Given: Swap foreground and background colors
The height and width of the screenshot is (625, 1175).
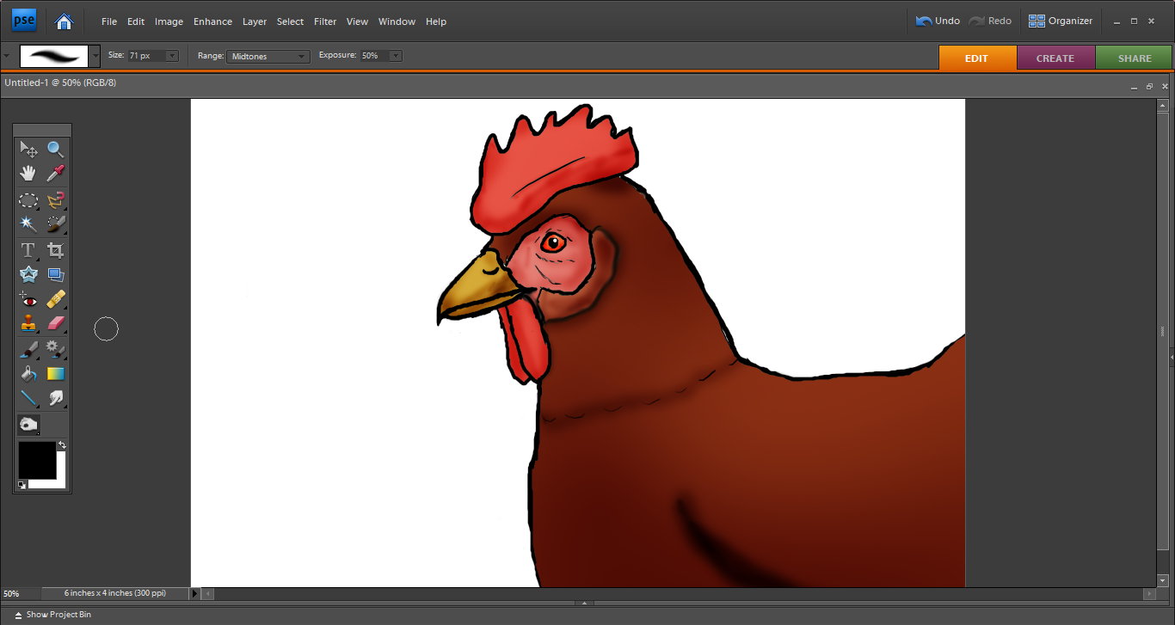Looking at the screenshot, I should (62, 445).
